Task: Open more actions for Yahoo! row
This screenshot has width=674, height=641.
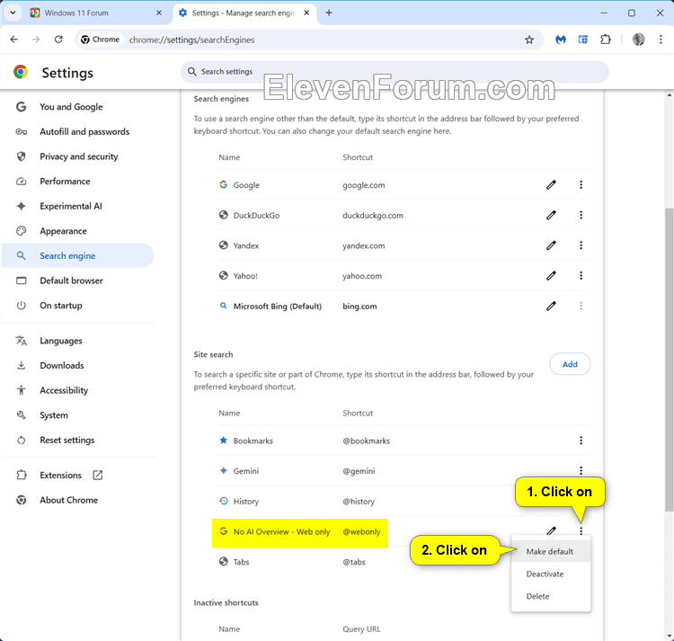Action: pyautogui.click(x=581, y=276)
